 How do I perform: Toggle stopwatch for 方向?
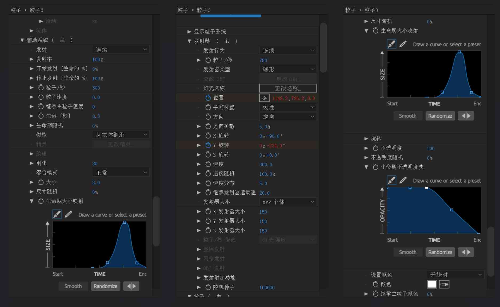(x=208, y=117)
